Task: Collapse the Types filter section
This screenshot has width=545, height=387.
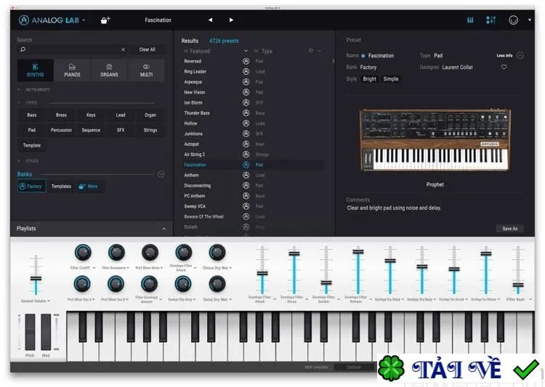Action: tap(19, 103)
